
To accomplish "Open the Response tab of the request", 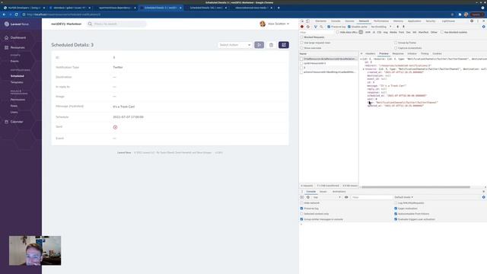I will 398,54.
